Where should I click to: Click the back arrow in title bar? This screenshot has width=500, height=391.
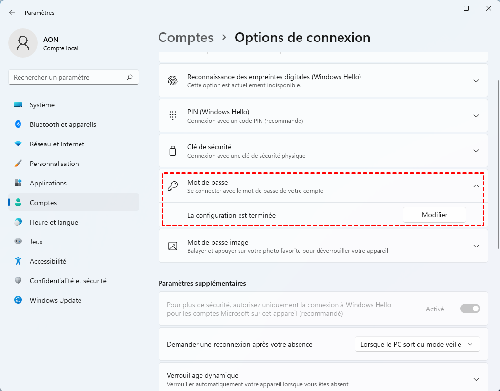(x=12, y=13)
